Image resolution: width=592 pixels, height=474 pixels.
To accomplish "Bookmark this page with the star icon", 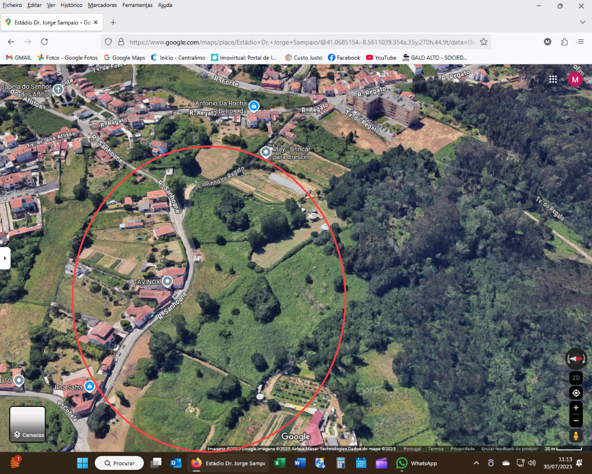I will [484, 42].
